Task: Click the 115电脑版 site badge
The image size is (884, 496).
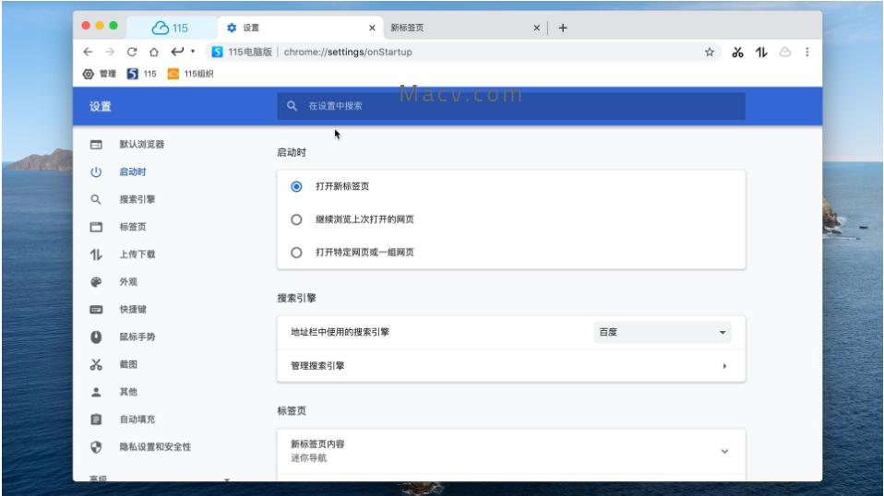Action: tap(242, 52)
